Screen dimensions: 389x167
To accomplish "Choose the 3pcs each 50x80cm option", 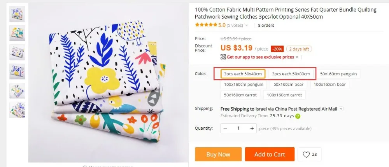I will [291, 74].
